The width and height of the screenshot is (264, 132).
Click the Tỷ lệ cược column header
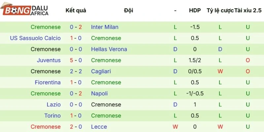pos(220,10)
